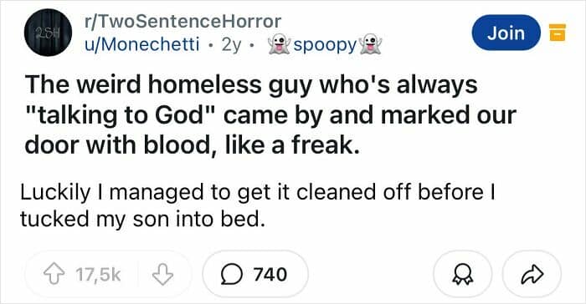Open the 2SH subreddit avatar
The height and width of the screenshot is (304, 586).
coord(49,33)
